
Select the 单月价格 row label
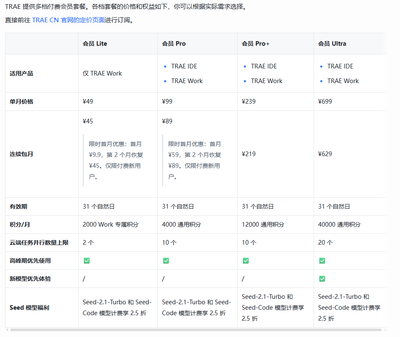pos(21,102)
